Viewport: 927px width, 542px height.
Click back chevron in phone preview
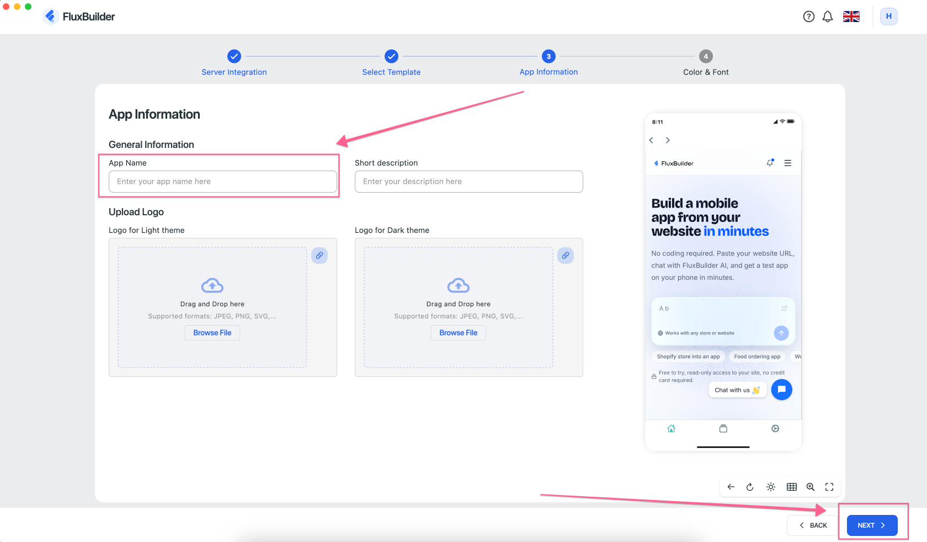click(651, 140)
